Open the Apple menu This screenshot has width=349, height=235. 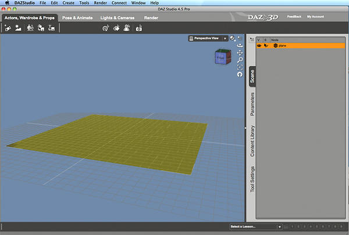[7, 3]
